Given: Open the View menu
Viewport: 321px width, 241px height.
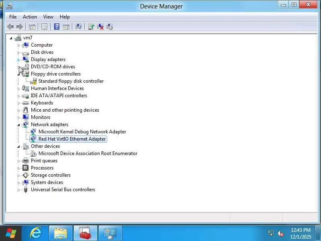Looking at the screenshot, I should pyautogui.click(x=48, y=17).
